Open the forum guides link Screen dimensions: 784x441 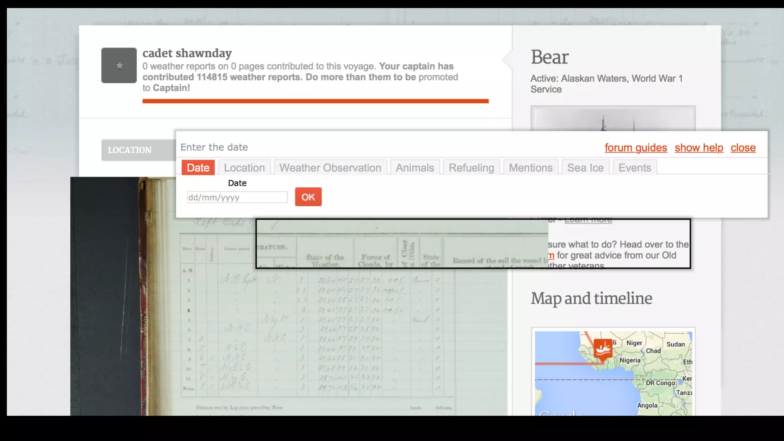tap(635, 148)
